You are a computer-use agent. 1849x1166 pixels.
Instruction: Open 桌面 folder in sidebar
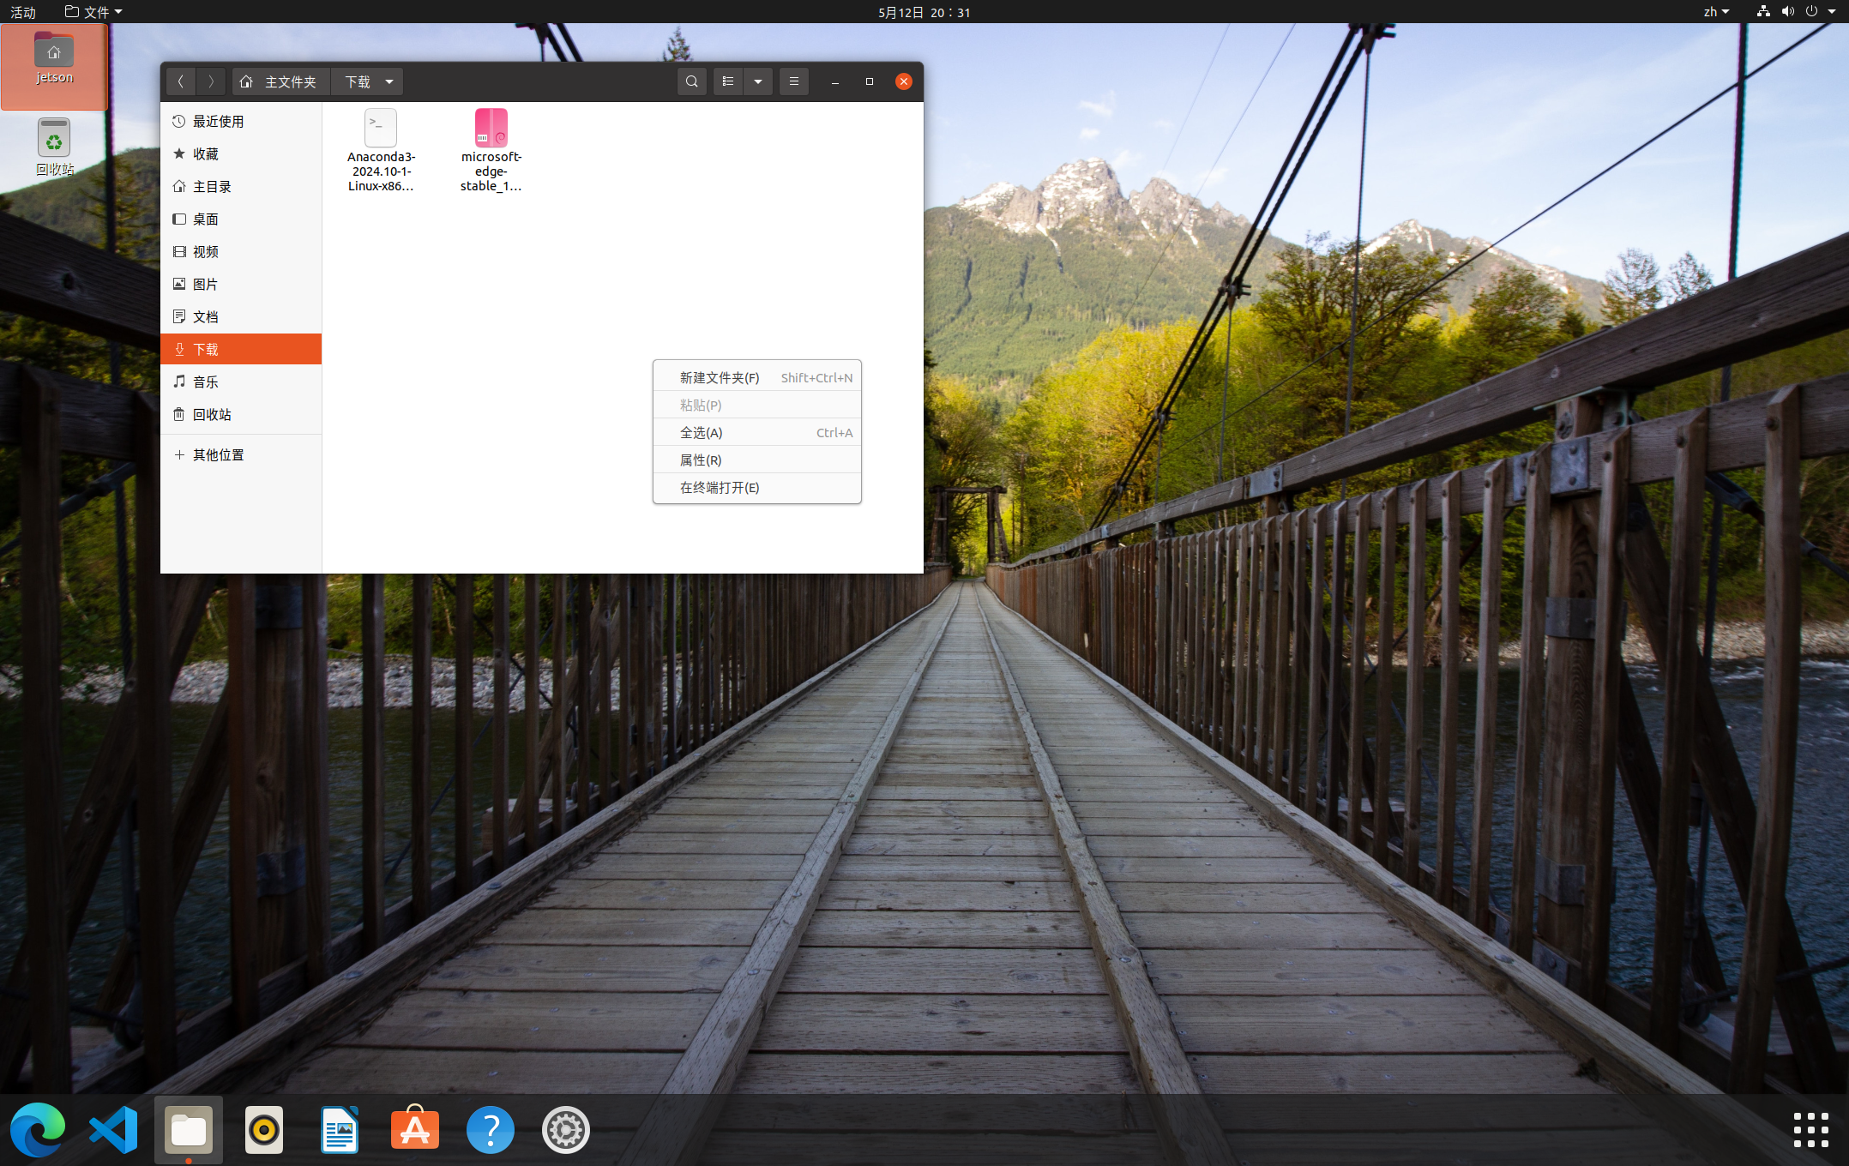(x=241, y=219)
